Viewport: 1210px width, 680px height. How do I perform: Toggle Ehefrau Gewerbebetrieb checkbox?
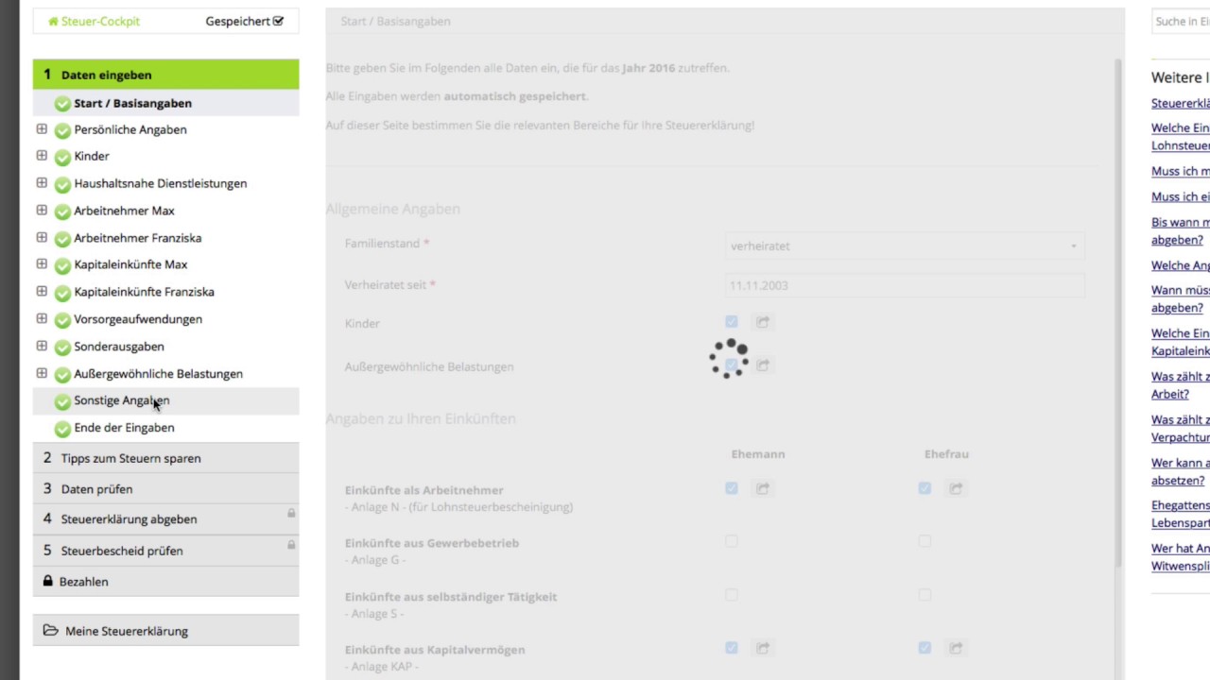click(x=925, y=541)
